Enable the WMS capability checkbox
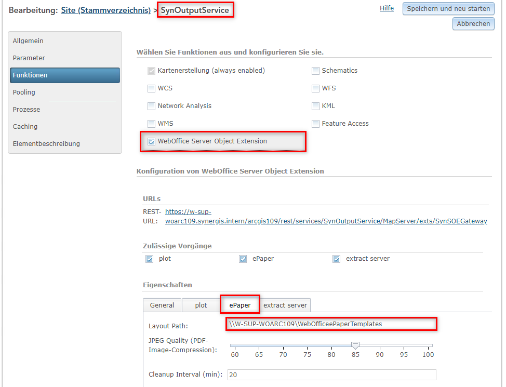 (151, 124)
